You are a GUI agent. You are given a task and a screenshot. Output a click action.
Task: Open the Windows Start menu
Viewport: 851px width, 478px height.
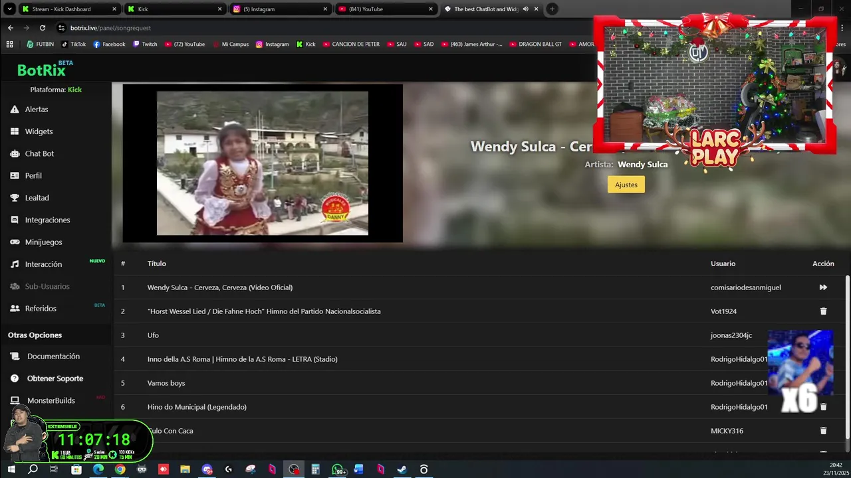(x=11, y=469)
